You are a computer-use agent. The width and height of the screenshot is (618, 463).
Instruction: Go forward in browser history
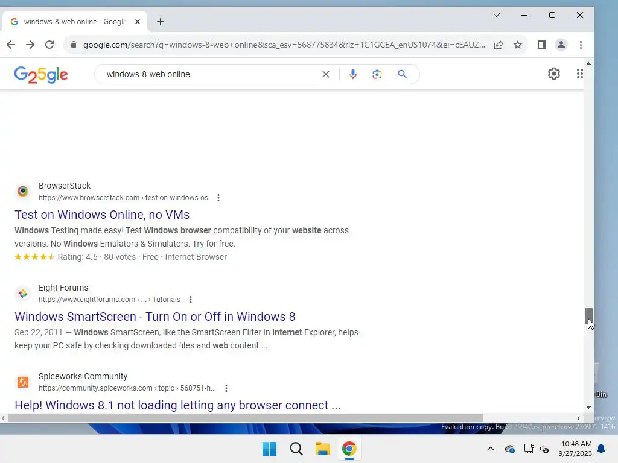pos(30,45)
